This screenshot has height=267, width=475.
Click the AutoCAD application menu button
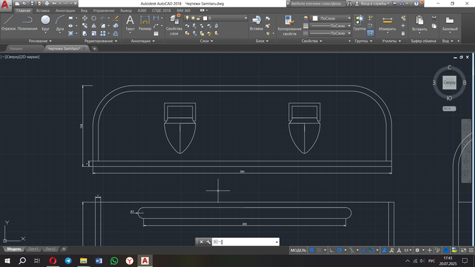pos(5,5)
